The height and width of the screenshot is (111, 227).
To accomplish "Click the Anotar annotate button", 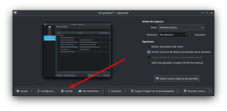I will (67, 91).
